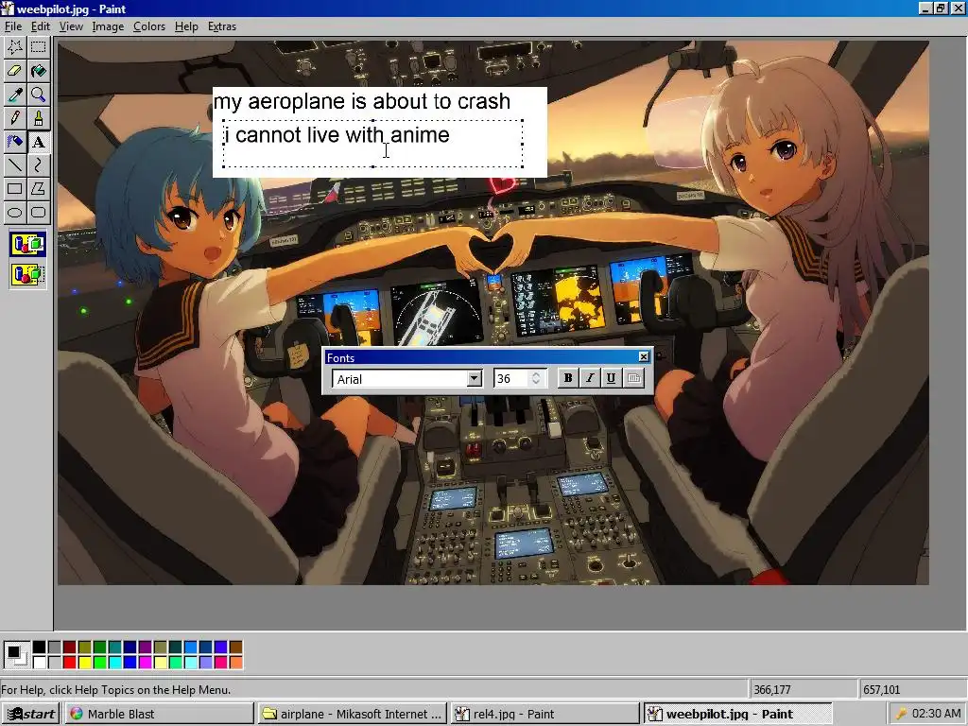
Task: Pick the bright green color swatch
Action: (99, 663)
